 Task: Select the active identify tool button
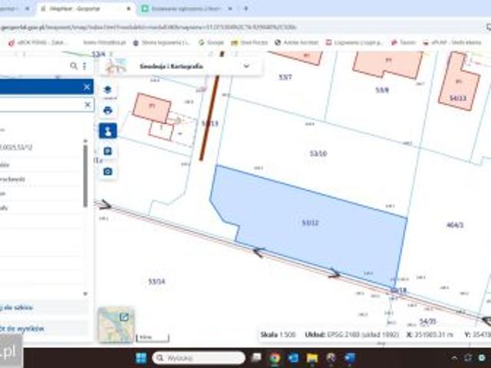pyautogui.click(x=107, y=130)
